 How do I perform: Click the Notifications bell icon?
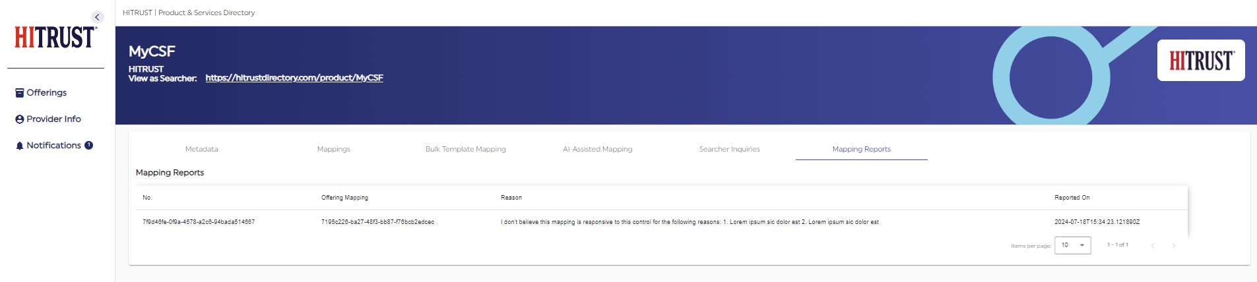[x=20, y=146]
